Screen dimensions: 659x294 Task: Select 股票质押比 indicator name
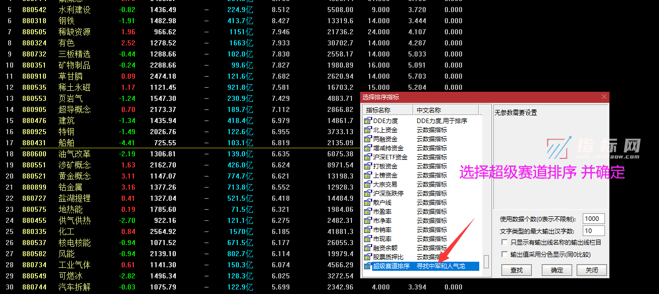388,257
